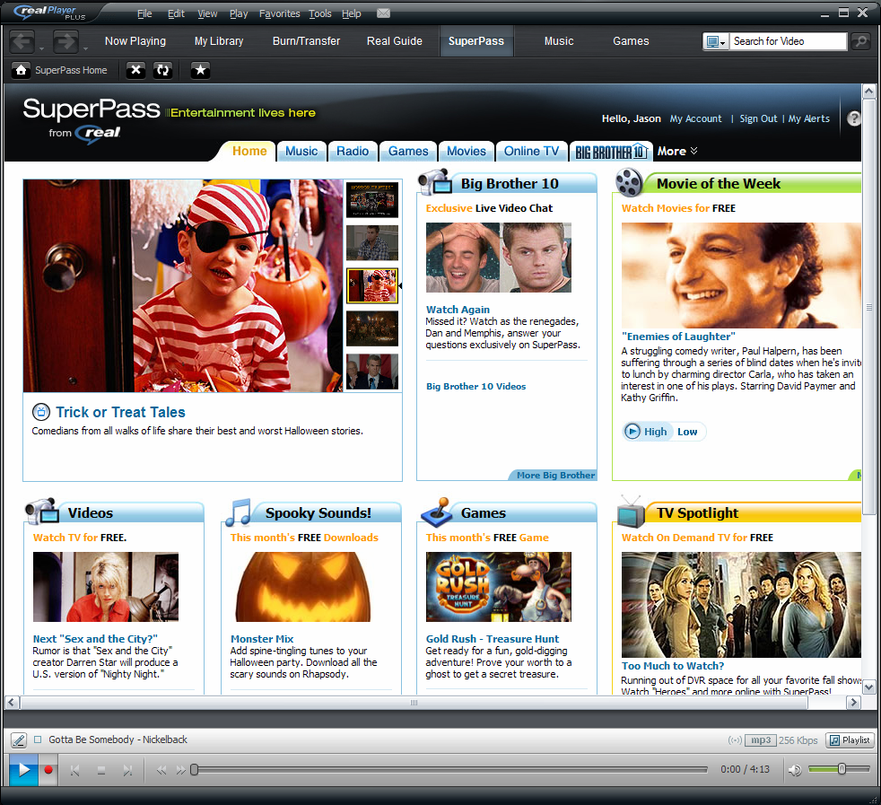Viewport: 881px width, 805px height.
Task: Open the Watch Again link
Action: (x=458, y=310)
